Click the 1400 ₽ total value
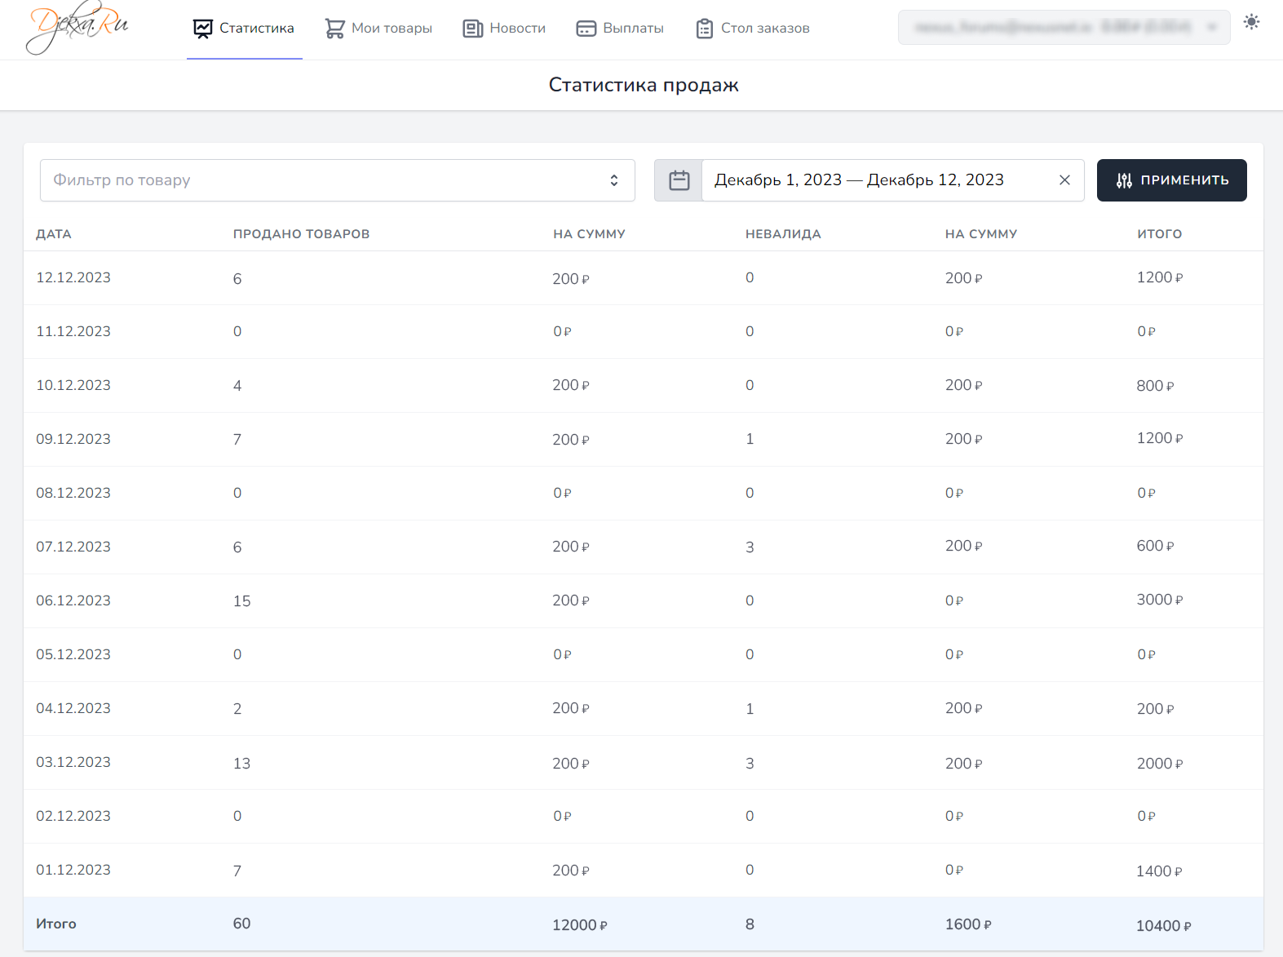Image resolution: width=1283 pixels, height=957 pixels. point(1159,871)
